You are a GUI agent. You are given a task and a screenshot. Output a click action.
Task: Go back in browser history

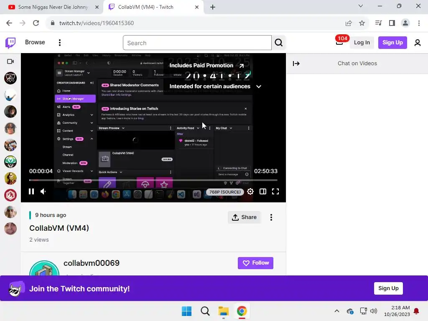[x=9, y=23]
